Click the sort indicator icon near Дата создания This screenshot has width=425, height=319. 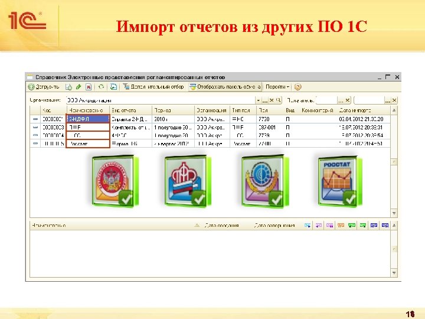tap(197, 226)
